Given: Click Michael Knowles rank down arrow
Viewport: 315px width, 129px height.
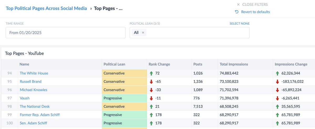Looking at the screenshot, I should click(x=151, y=90).
